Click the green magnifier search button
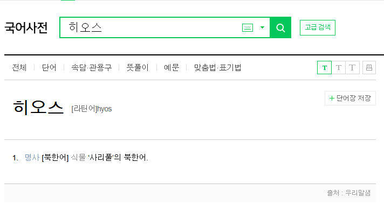The height and width of the screenshot is (212, 384). [x=280, y=27]
